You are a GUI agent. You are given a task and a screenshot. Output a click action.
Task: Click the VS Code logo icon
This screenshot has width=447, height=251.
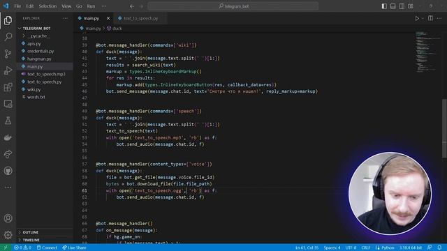pyautogui.click(x=6, y=6)
